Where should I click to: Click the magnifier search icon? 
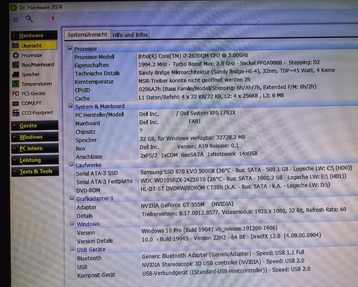[29, 19]
